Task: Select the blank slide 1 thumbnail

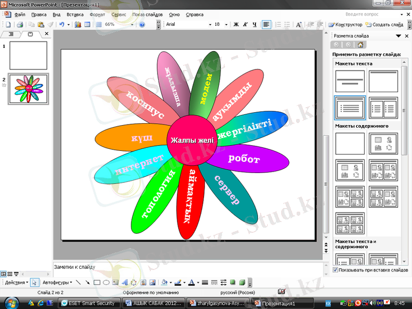Action: [28, 56]
